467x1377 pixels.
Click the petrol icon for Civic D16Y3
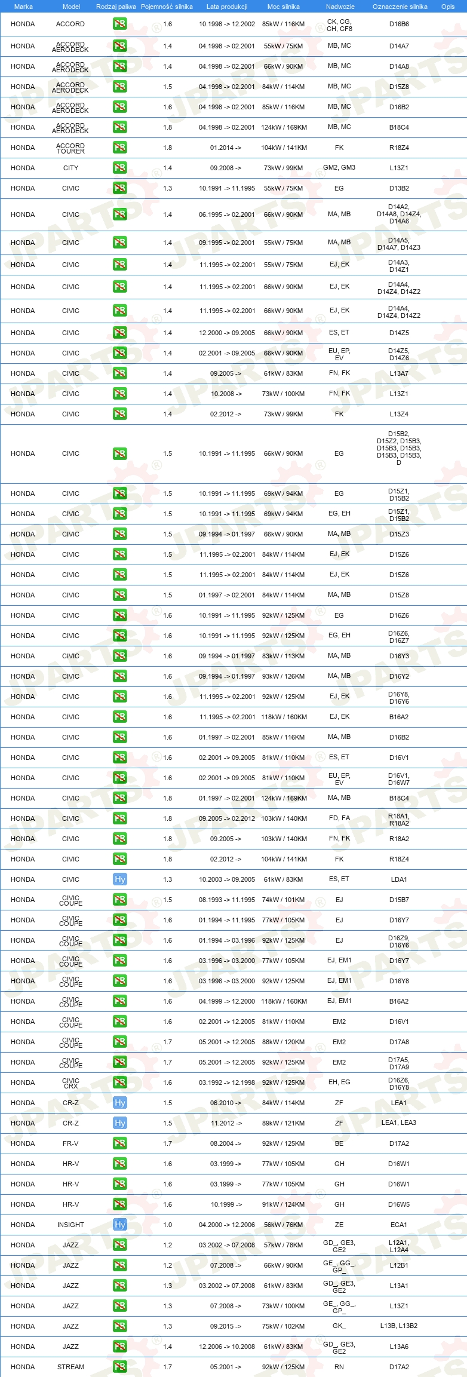point(119,656)
